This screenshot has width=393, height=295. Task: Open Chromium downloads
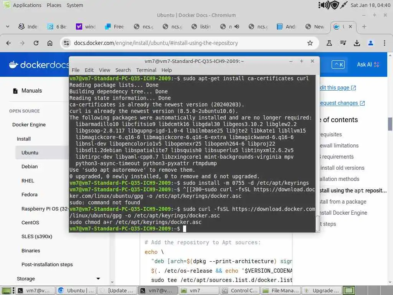357,43
